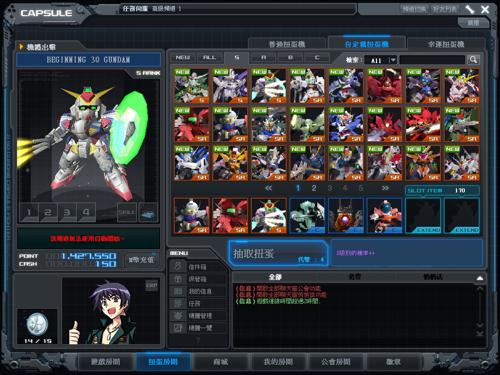The width and height of the screenshot is (500, 375).
Task: Click the EXP icon beside the pilot
Action: click(x=151, y=285)
